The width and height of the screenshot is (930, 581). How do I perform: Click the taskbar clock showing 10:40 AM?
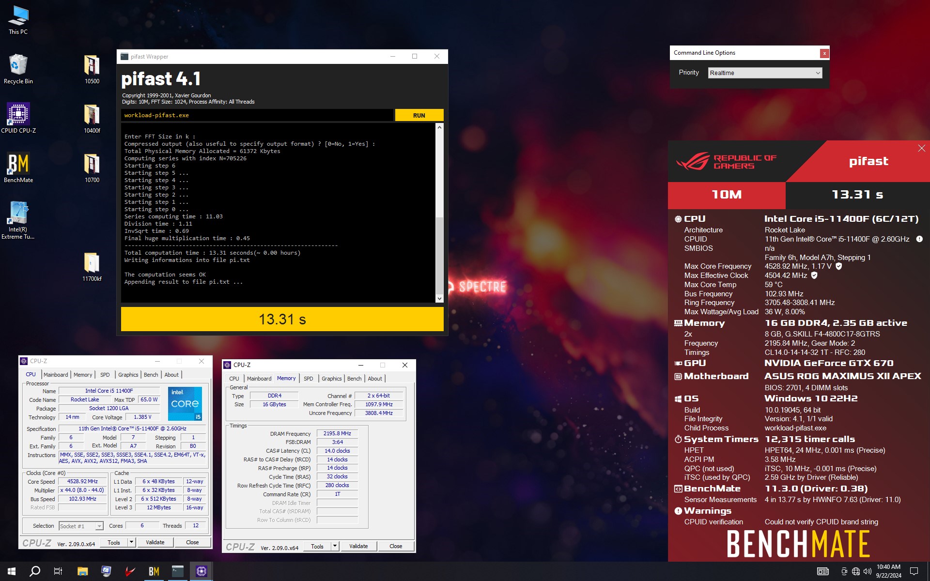coord(888,571)
